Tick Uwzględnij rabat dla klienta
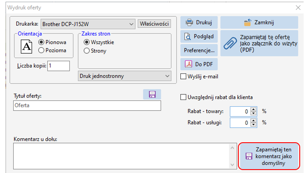 pyautogui.click(x=184, y=97)
